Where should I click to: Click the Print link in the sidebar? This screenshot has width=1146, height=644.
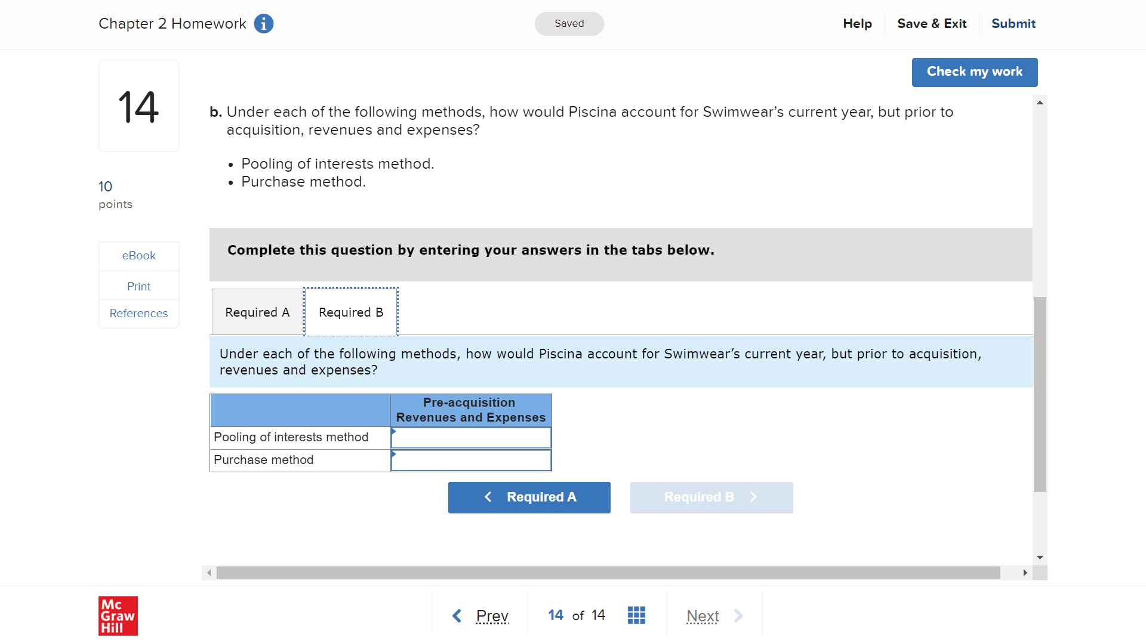coord(138,286)
